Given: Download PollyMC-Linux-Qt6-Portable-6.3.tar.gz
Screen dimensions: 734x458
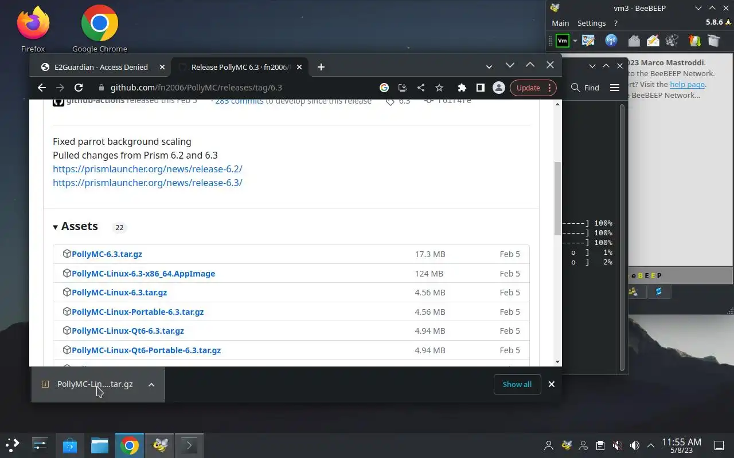Looking at the screenshot, I should click(x=146, y=350).
